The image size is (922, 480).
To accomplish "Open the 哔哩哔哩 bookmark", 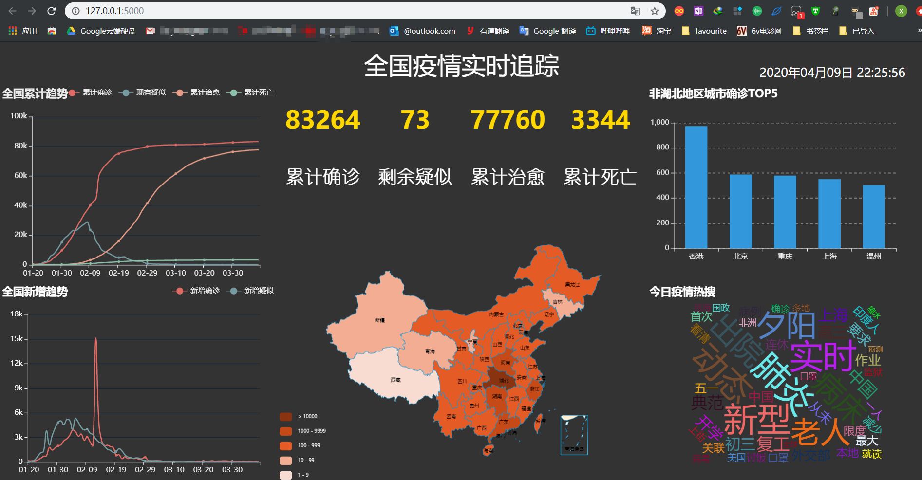I will [x=608, y=31].
